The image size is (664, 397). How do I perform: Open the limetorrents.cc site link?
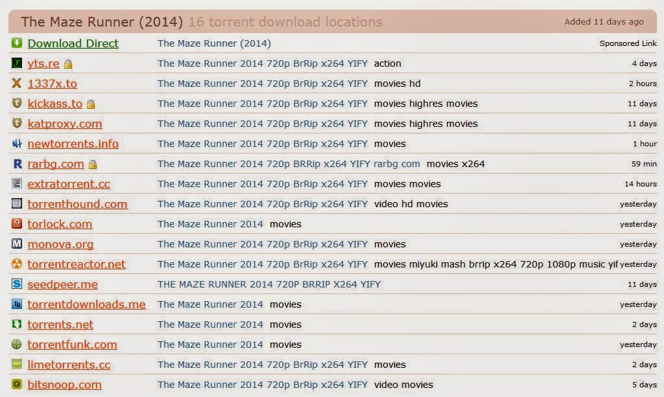(x=69, y=365)
